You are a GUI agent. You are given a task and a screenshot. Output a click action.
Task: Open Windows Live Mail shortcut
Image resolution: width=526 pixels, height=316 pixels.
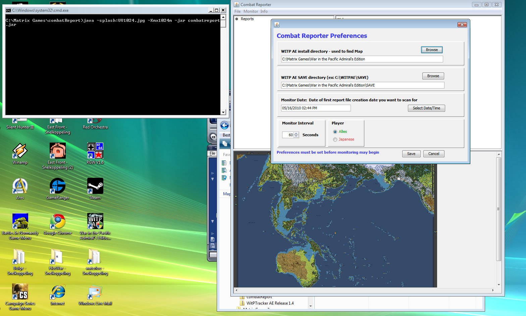pos(95,292)
